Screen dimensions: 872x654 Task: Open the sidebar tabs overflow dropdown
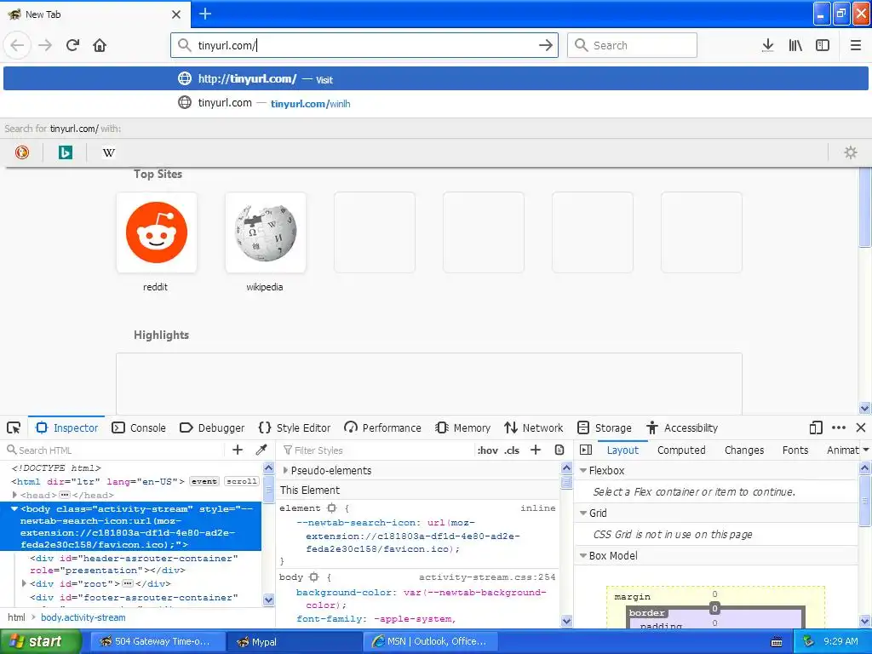pyautogui.click(x=866, y=450)
